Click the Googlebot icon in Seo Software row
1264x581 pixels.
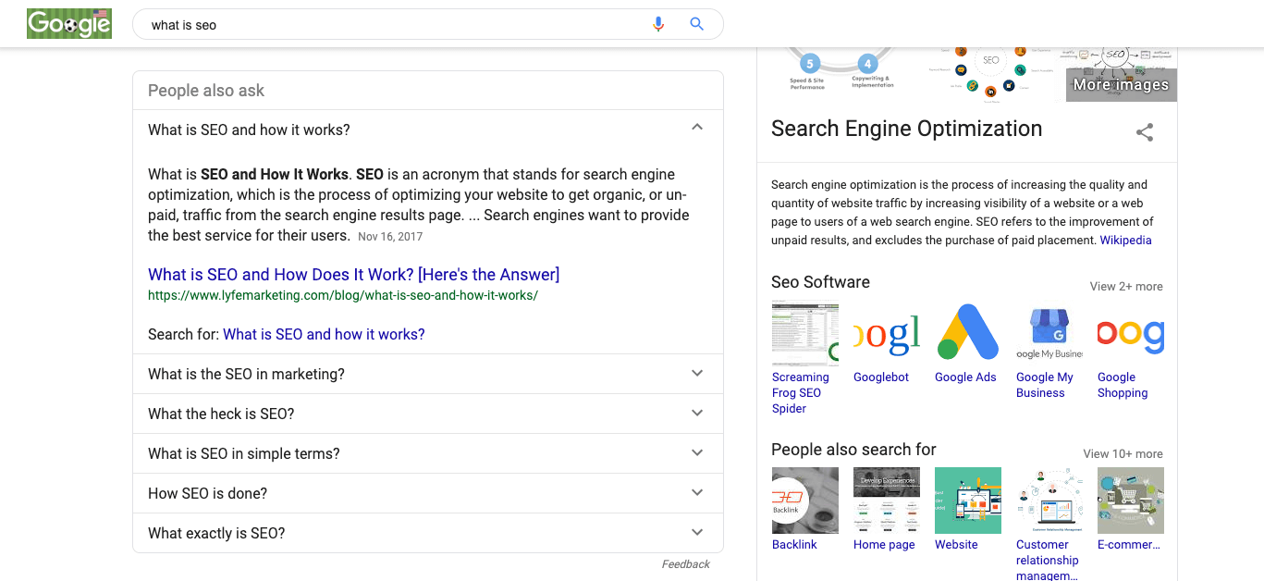(x=886, y=333)
